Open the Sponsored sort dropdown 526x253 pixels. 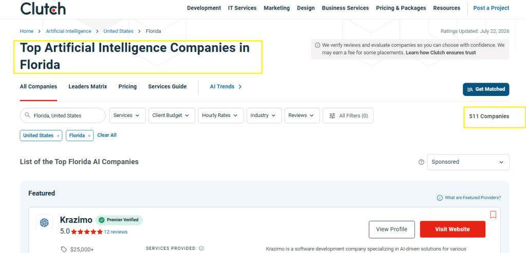pos(468,162)
